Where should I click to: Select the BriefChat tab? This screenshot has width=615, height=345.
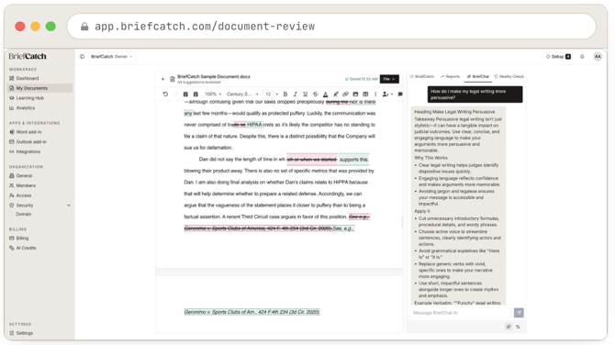click(478, 76)
